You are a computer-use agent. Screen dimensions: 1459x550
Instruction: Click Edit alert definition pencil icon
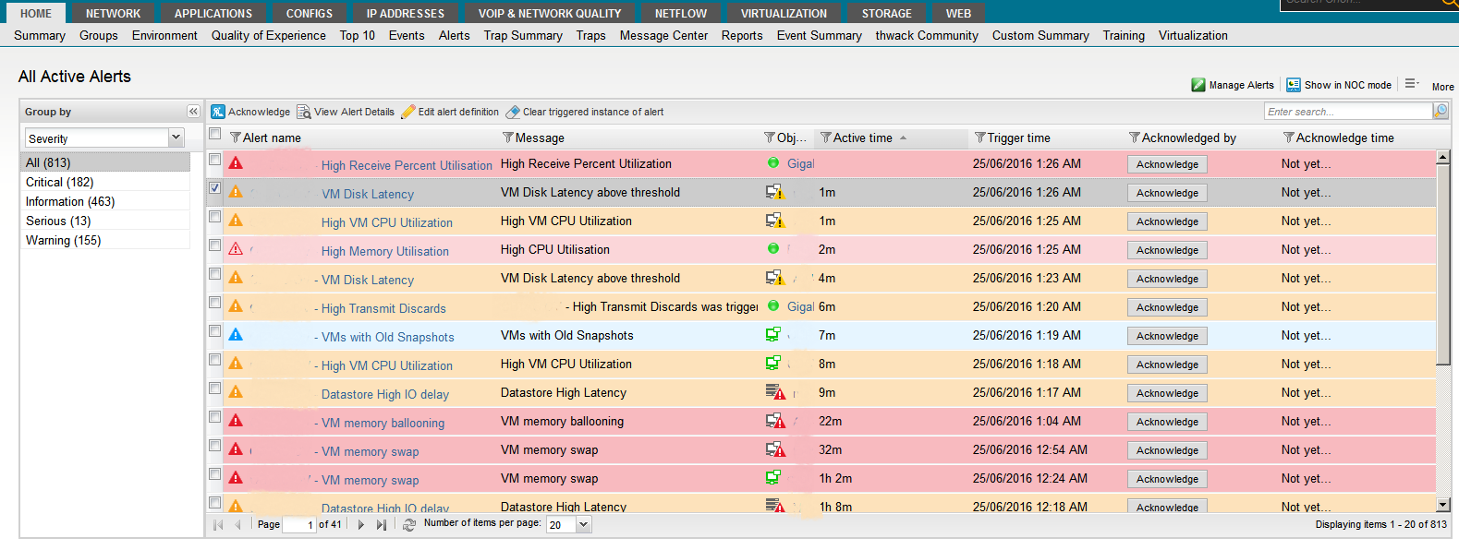point(407,112)
